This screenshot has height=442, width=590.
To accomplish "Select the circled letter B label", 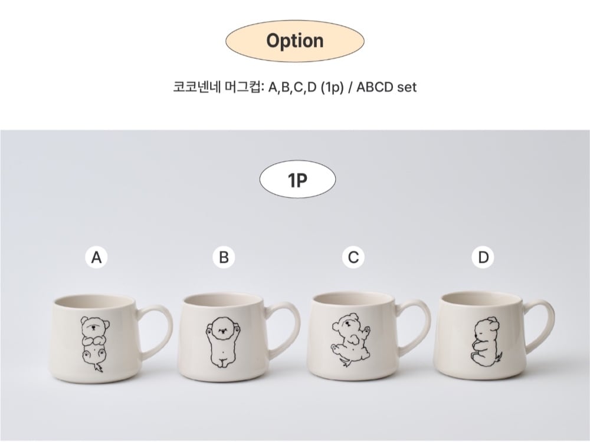I will point(224,258).
